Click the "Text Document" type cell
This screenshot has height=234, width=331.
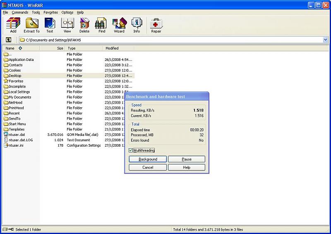tap(78, 140)
